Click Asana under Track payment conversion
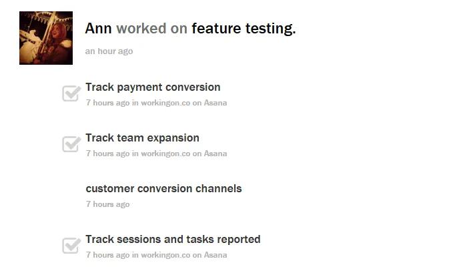This screenshot has height=267, width=467. [x=215, y=103]
